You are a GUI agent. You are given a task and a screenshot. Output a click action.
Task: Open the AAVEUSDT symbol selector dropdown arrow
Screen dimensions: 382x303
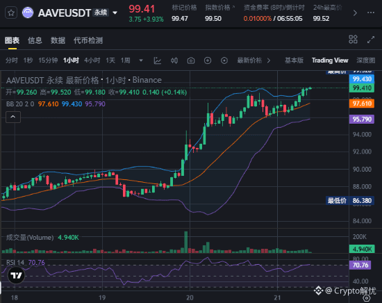click(x=115, y=13)
